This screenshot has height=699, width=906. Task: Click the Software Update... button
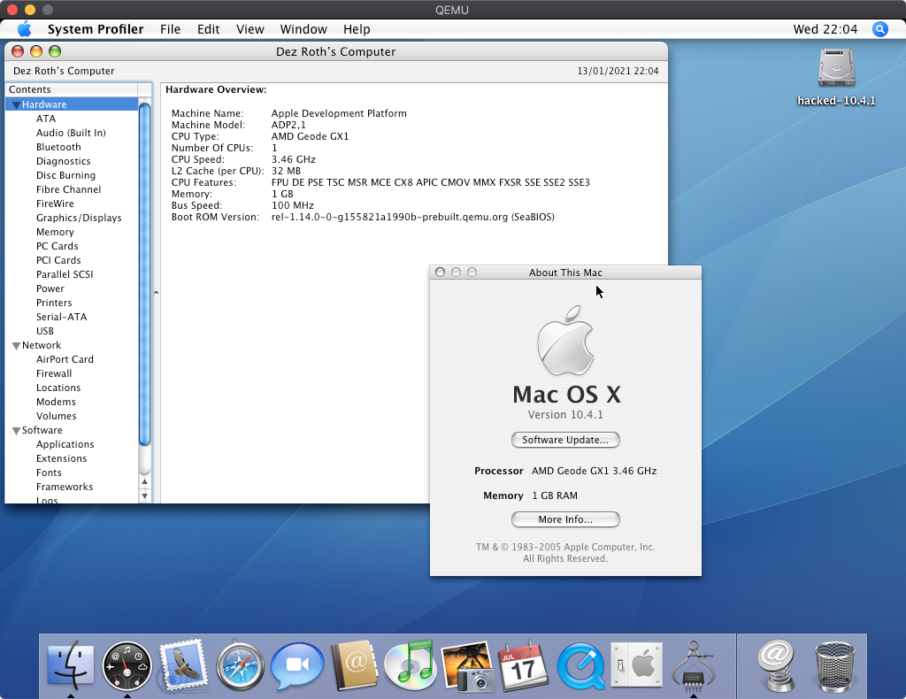coord(565,440)
